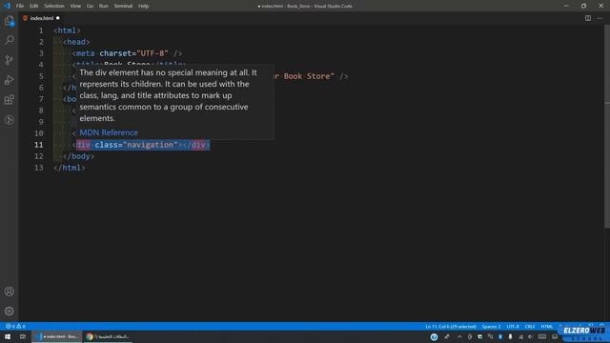This screenshot has height=343, width=610.
Task: Click the editor vertical scrollbar
Action: (x=607, y=127)
